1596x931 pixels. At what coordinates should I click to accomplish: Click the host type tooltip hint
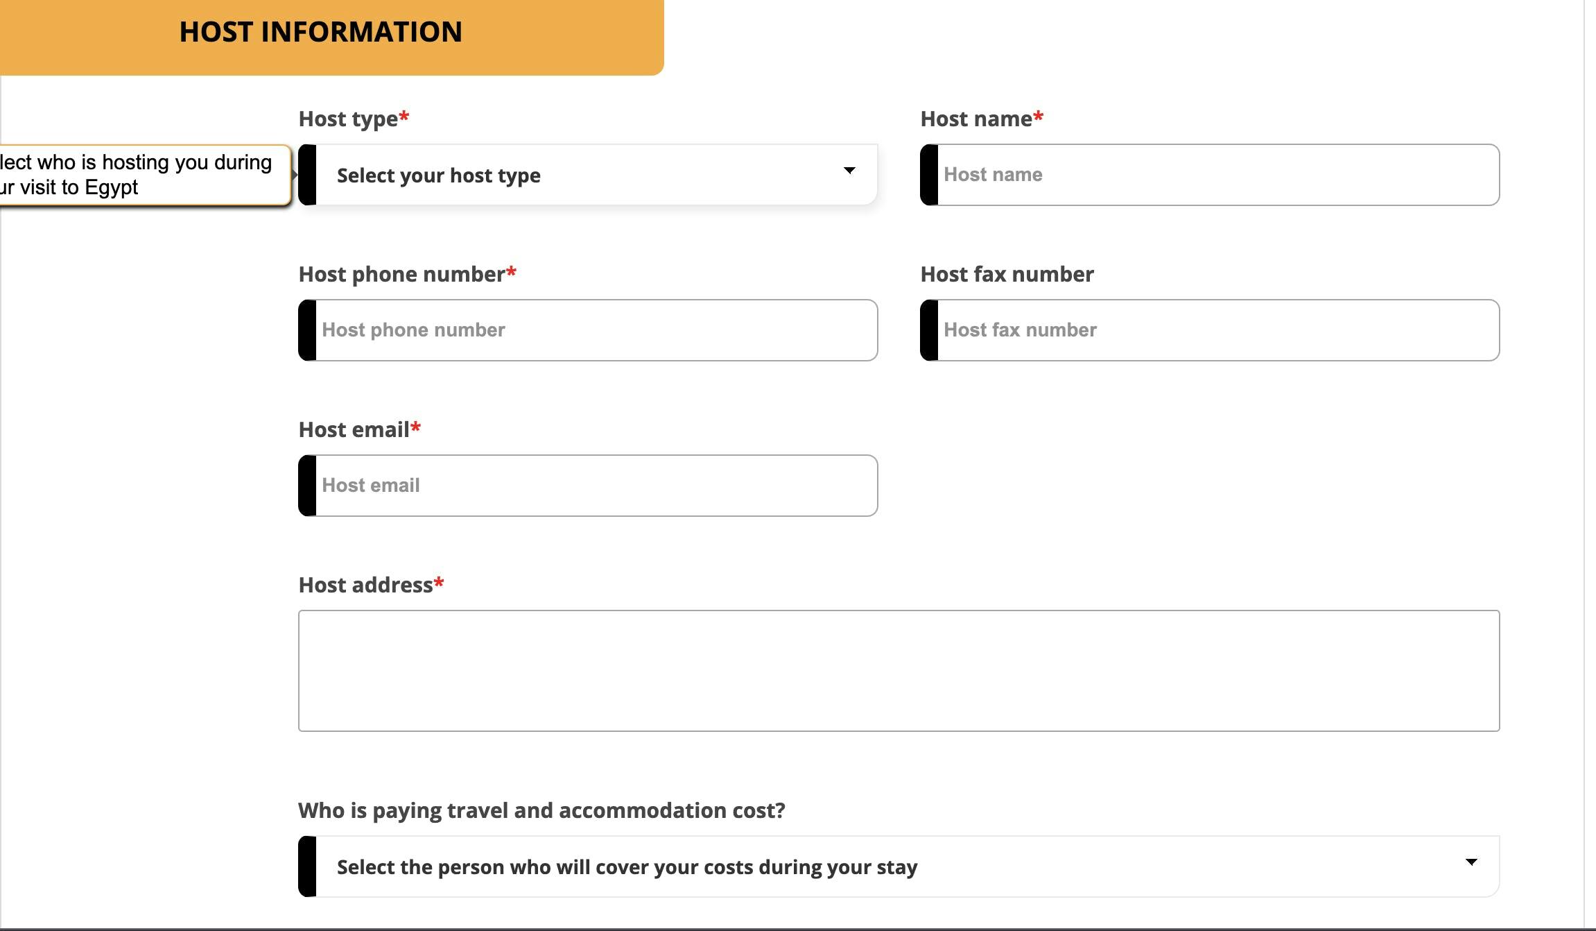(139, 175)
